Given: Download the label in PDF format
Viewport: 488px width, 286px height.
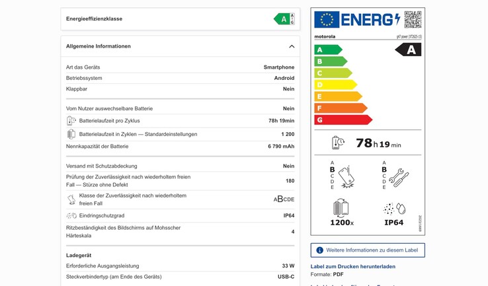Looking at the screenshot, I should [x=339, y=275].
